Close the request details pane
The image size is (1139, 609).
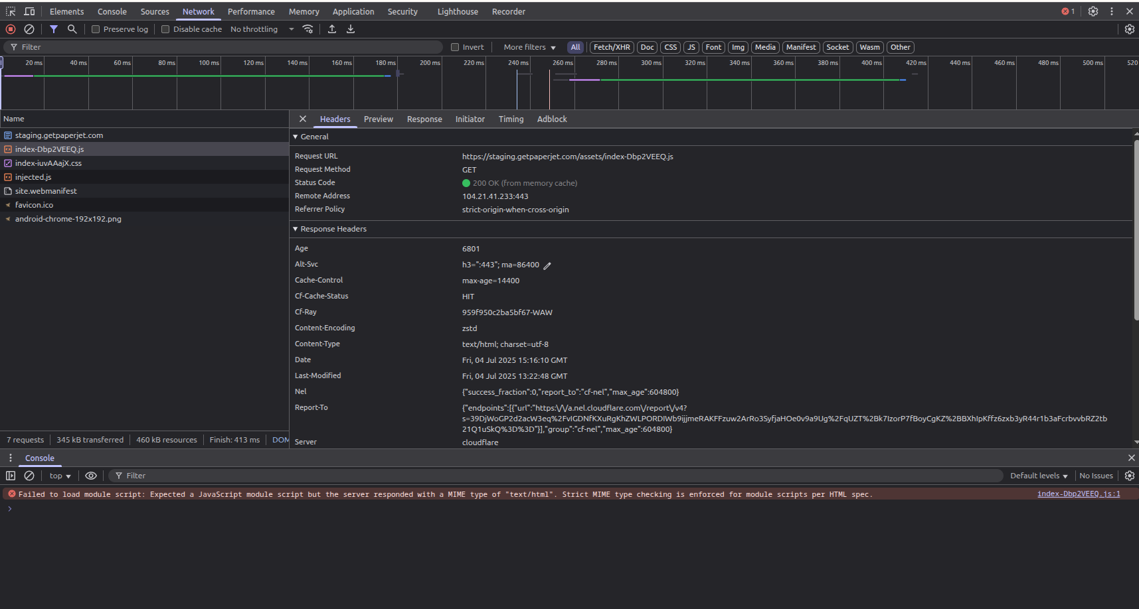pyautogui.click(x=303, y=119)
